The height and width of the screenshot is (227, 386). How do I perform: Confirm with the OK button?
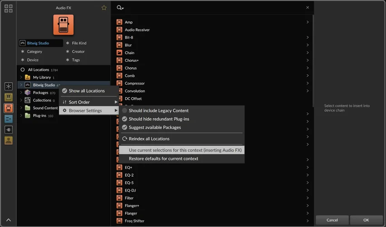(366, 220)
